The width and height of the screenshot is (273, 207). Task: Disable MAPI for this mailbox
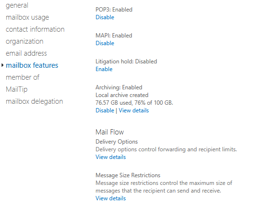(x=105, y=43)
